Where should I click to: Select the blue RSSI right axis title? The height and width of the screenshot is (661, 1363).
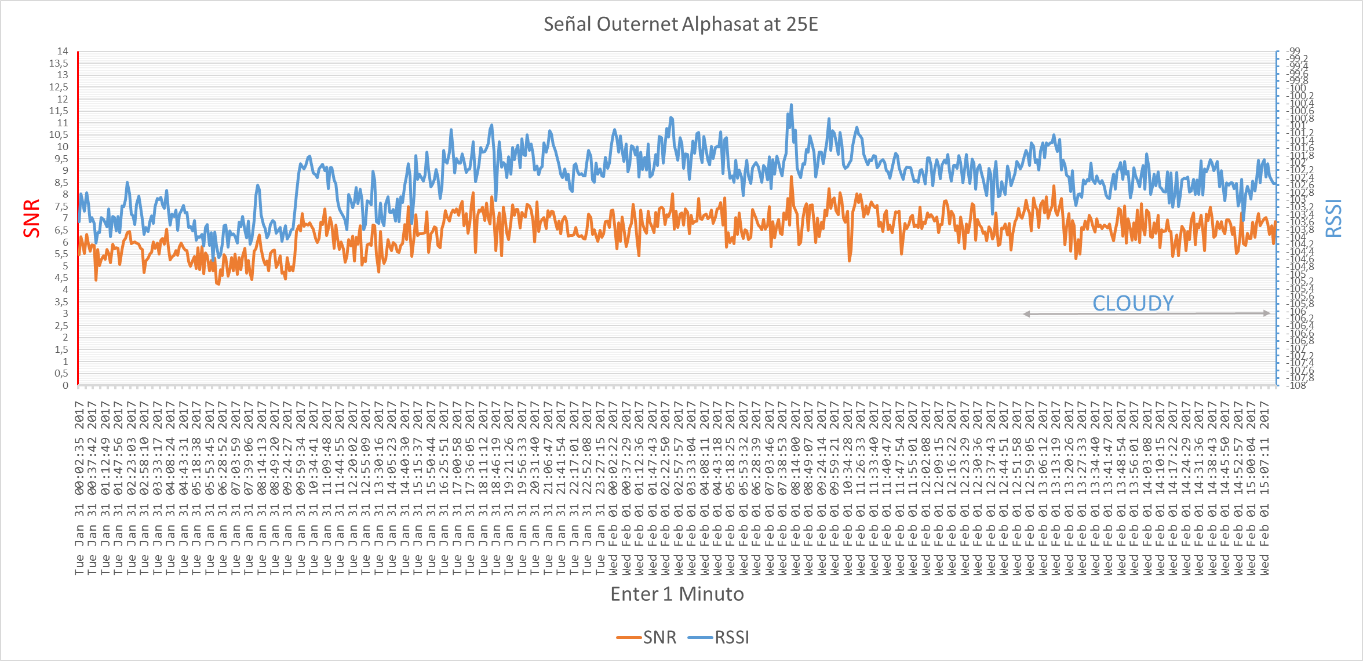coord(1333,218)
